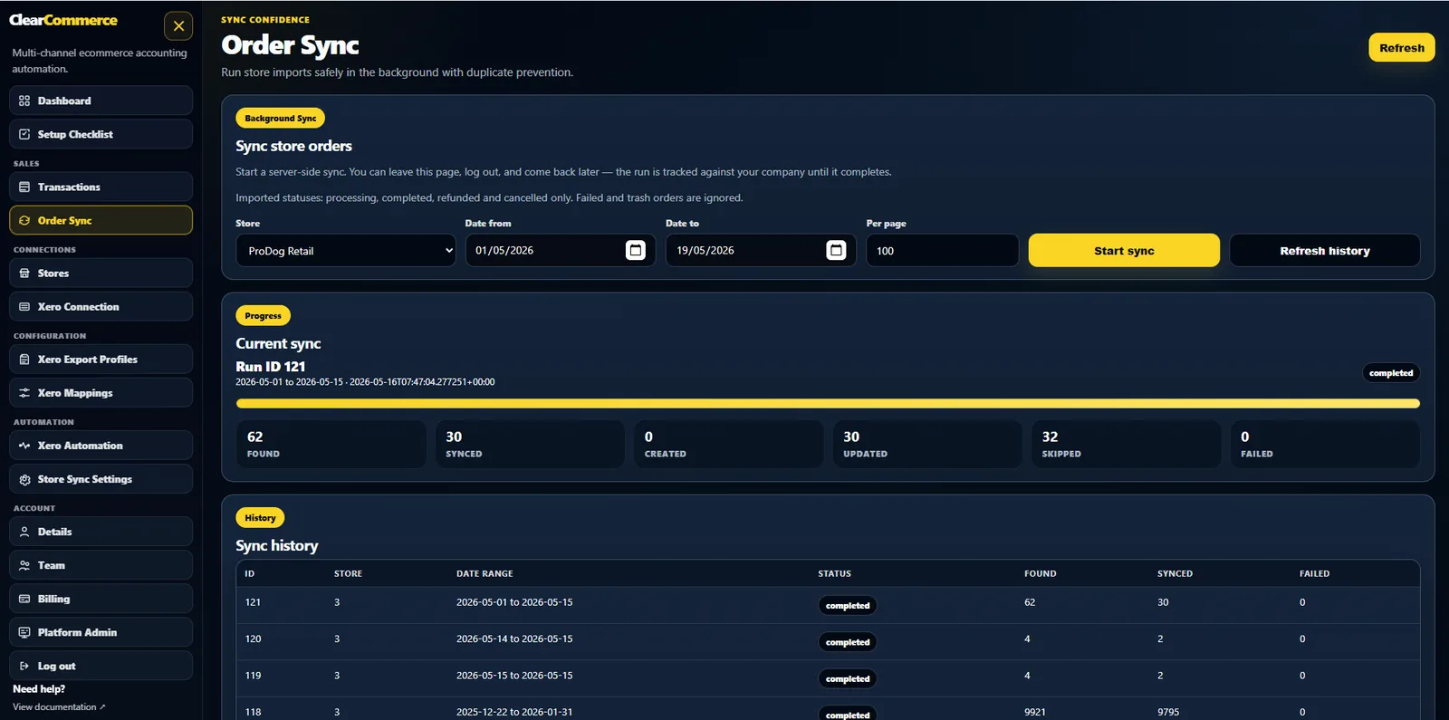Click the ClearCommerce logo
The height and width of the screenshot is (720, 1449).
coord(63,20)
